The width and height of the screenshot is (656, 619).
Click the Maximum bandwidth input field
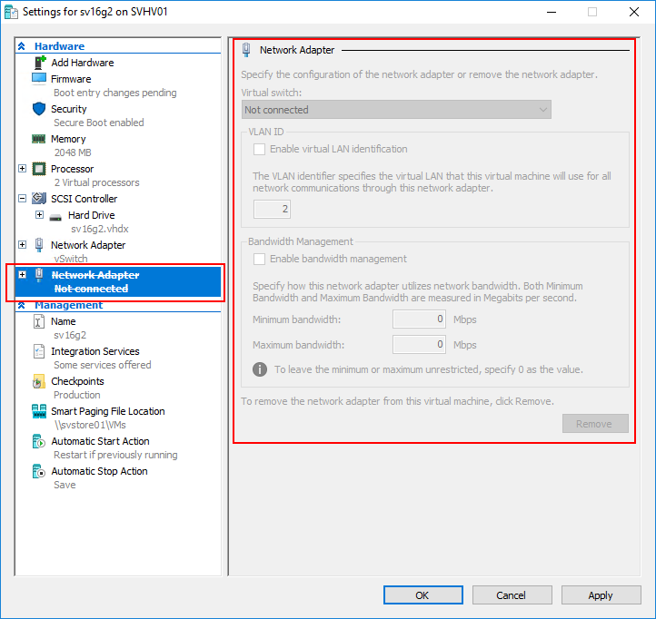pos(419,344)
